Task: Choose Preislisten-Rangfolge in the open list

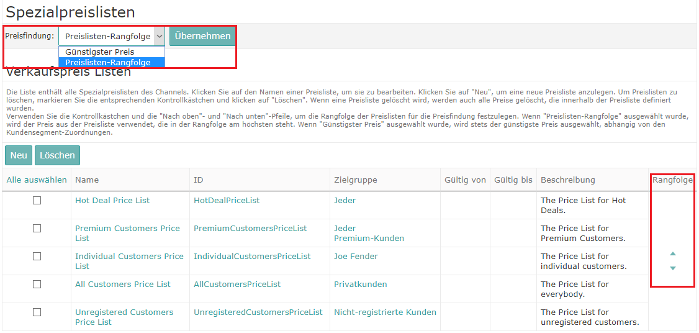Action: click(107, 62)
